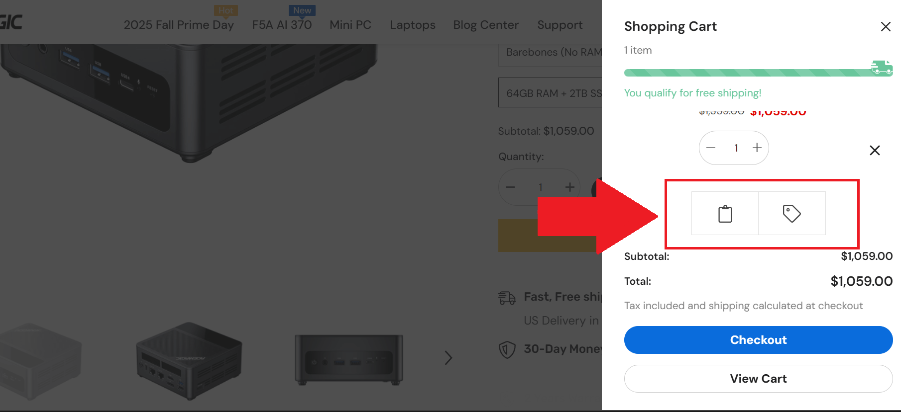This screenshot has width=901, height=412.
Task: Click the order note clipboard icon
Action: (x=725, y=214)
